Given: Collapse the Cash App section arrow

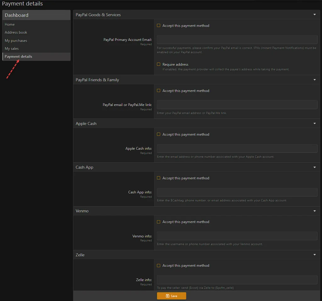Looking at the screenshot, I should tap(314, 167).
